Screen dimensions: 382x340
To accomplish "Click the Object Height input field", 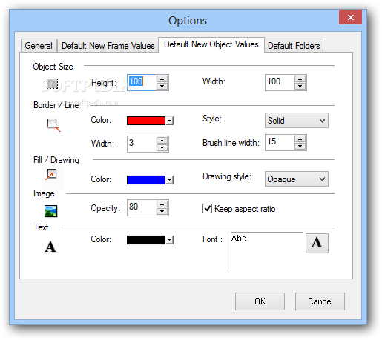I will pos(142,82).
